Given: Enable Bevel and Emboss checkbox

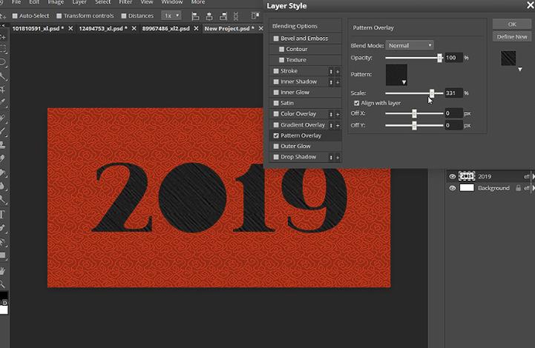Looking at the screenshot, I should click(x=276, y=39).
